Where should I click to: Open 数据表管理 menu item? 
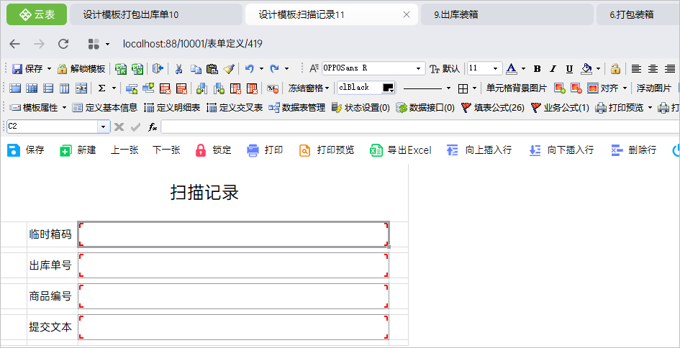297,107
